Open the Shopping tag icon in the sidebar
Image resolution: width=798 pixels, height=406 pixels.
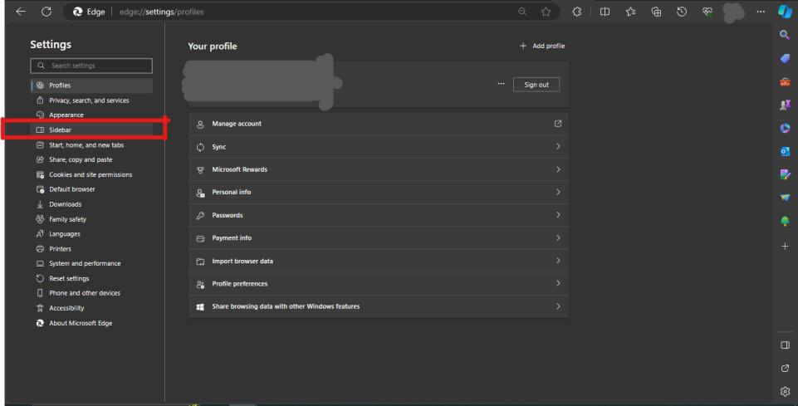point(785,58)
